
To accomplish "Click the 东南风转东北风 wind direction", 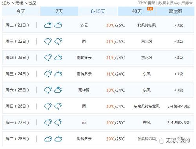I will tap(147, 106).
